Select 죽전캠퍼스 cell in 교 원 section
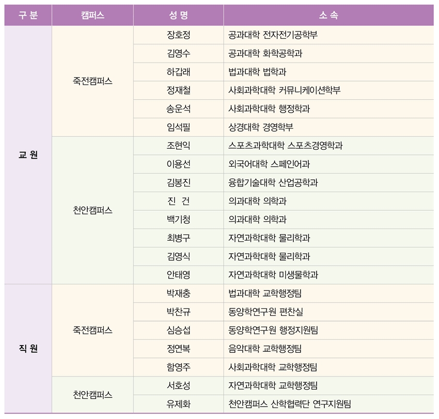The height and width of the screenshot is (419, 439). [x=92, y=81]
